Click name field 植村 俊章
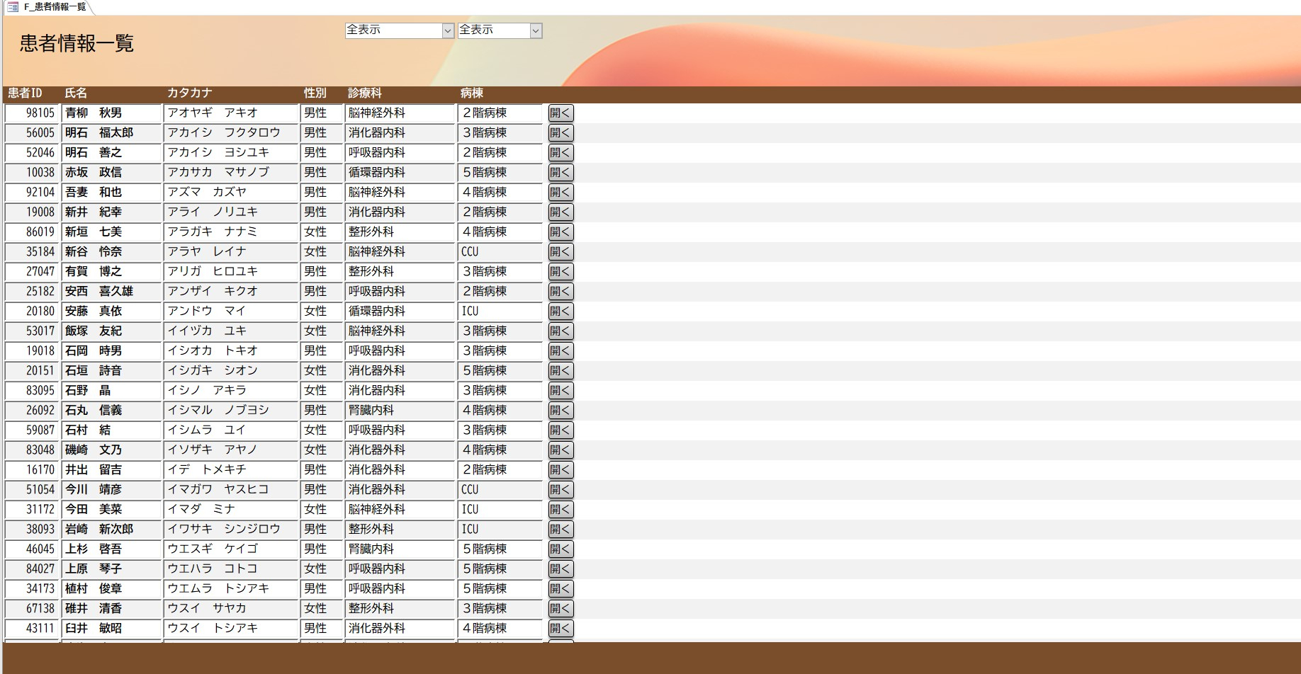The image size is (1301, 674). pos(112,588)
